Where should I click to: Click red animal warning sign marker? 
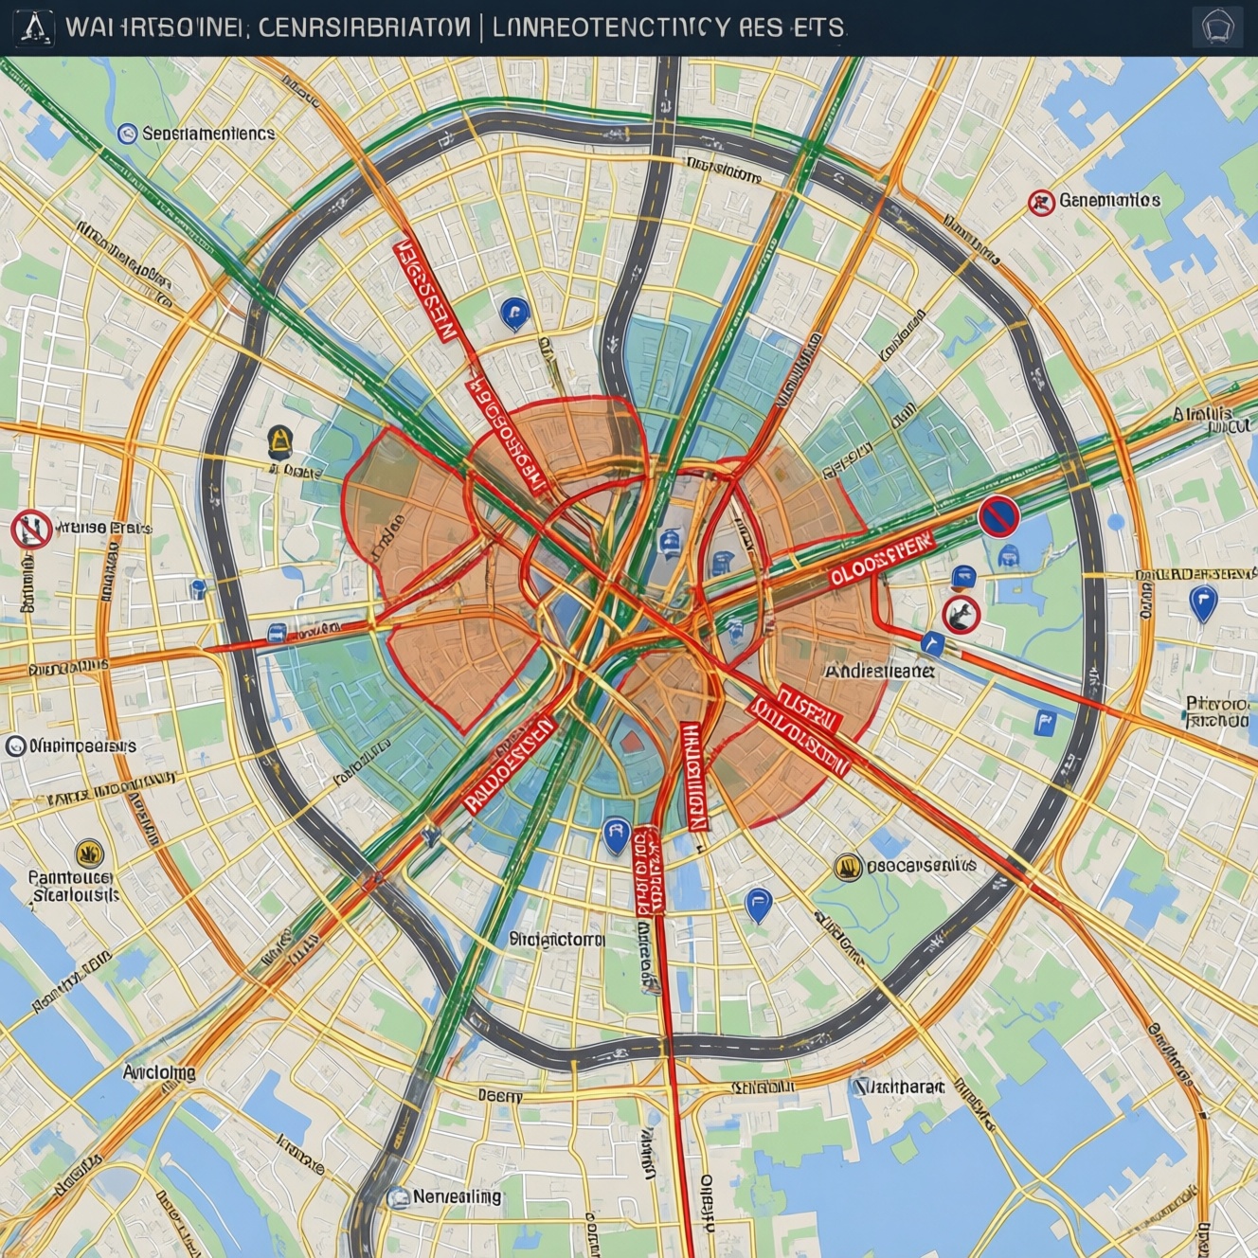click(x=961, y=616)
